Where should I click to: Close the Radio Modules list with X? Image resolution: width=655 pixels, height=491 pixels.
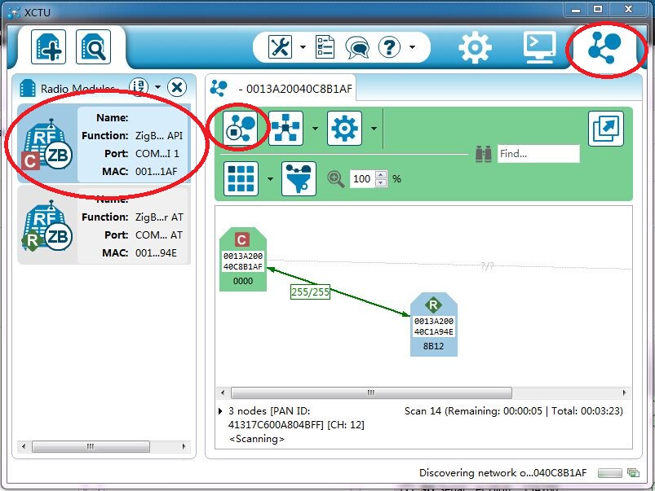177,88
